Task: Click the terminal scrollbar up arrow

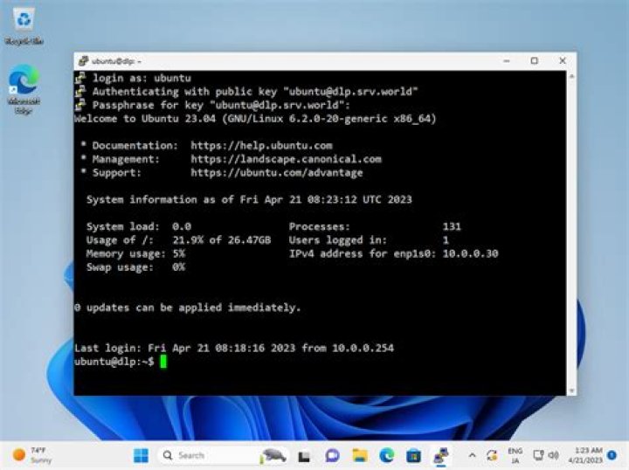Action: tap(571, 76)
